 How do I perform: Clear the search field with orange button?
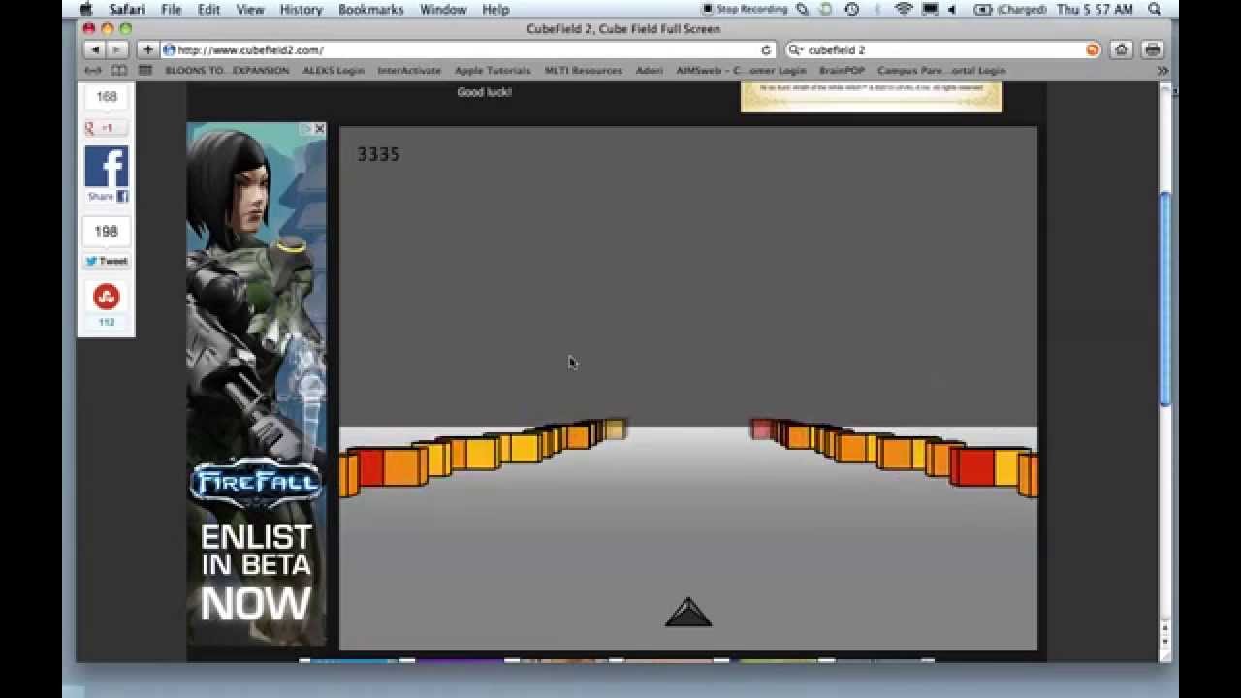pos(1093,49)
